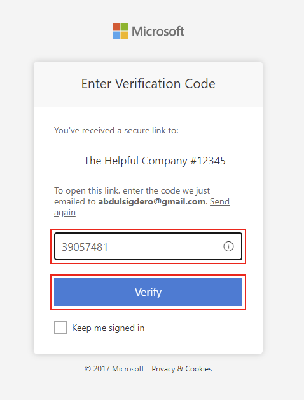Click the blue square of Microsoft logo
The image size is (304, 400).
pyautogui.click(x=116, y=35)
